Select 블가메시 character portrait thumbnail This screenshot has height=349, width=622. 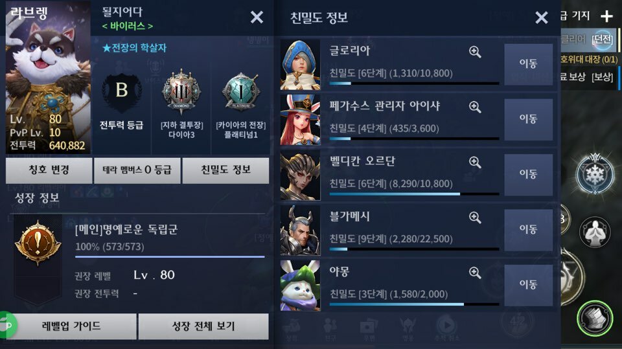point(300,231)
